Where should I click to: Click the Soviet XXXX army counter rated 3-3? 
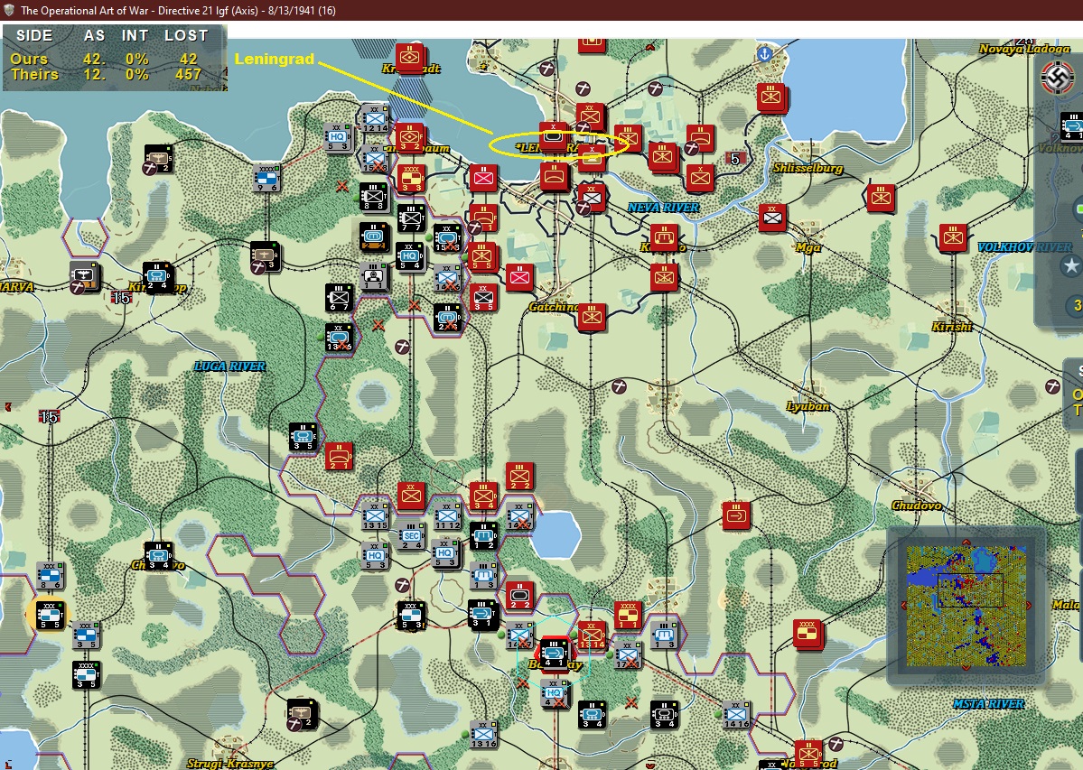410,178
